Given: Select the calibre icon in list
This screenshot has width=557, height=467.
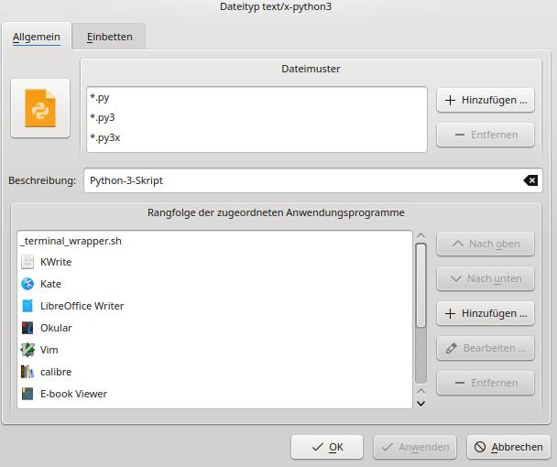Looking at the screenshot, I should [27, 372].
